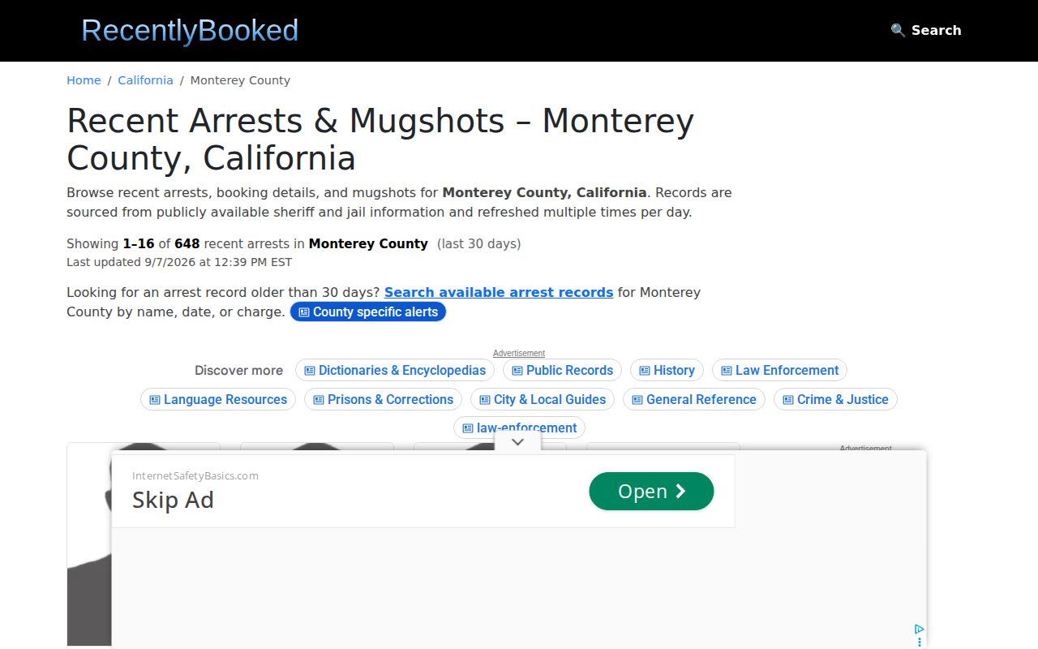Click the City & Local Guides chip icon

click(x=485, y=400)
